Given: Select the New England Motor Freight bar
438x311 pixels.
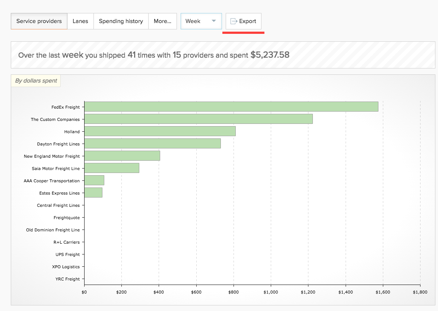Looking at the screenshot, I should 122,155.
